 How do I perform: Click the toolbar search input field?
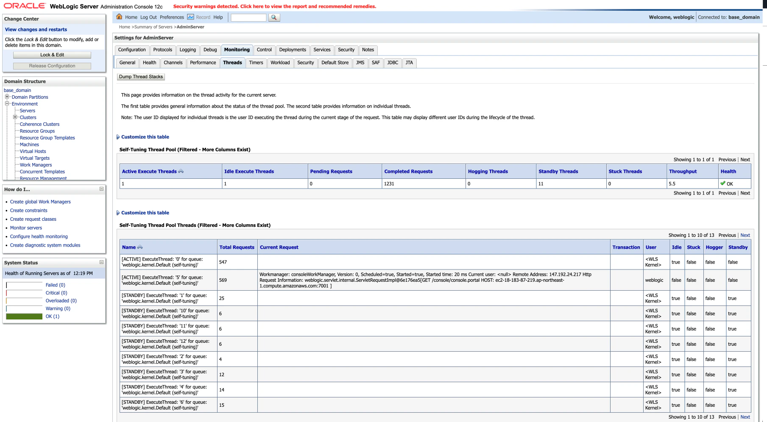tap(248, 17)
